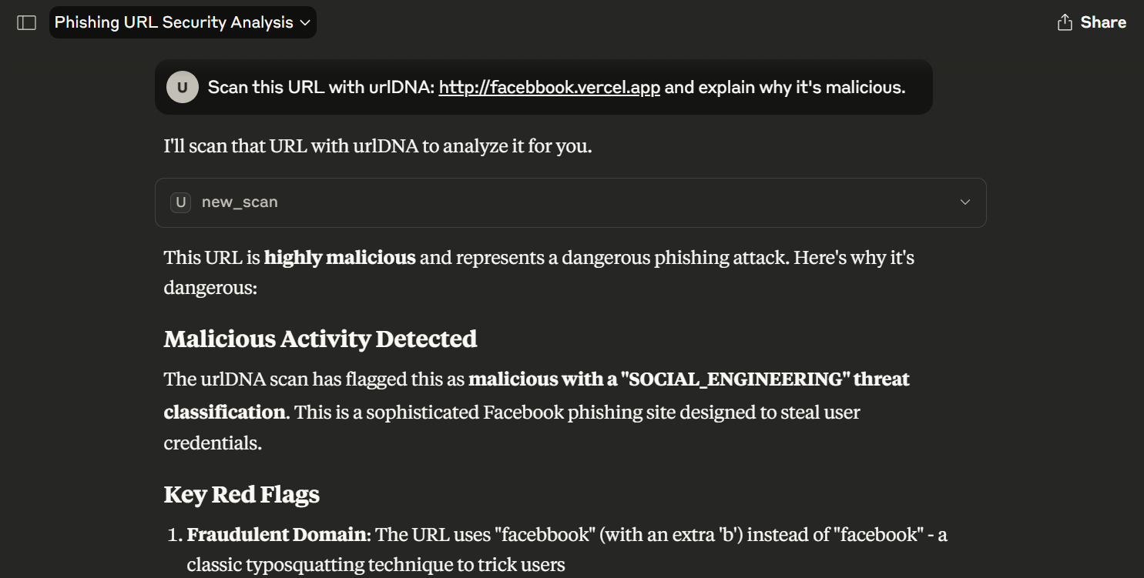Click the chevron on the new_scan row

click(965, 202)
